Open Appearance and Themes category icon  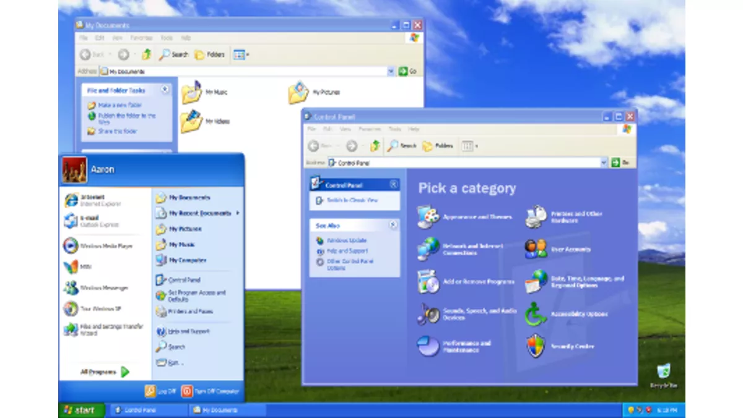(428, 217)
